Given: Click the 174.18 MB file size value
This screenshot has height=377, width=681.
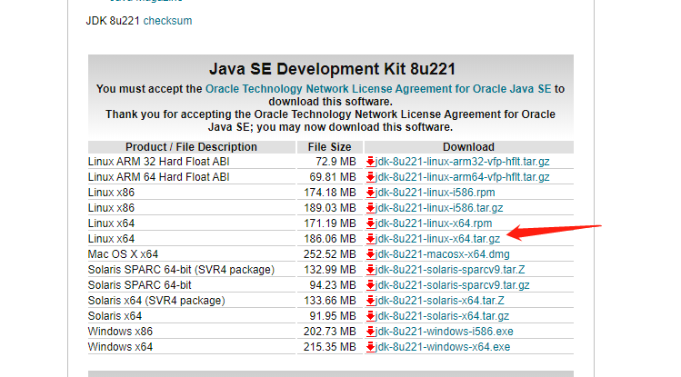Looking at the screenshot, I should click(x=330, y=193).
